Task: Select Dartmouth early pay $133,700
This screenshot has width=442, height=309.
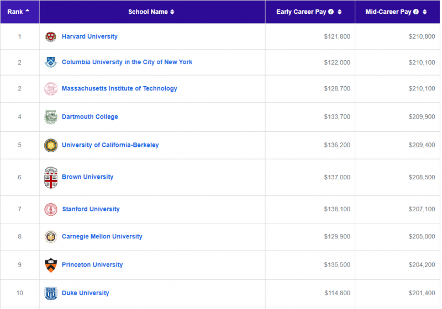Action: (x=337, y=117)
